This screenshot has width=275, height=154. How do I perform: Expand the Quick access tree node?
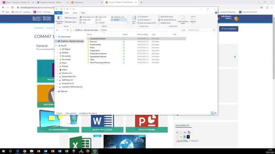pyautogui.click(x=57, y=37)
